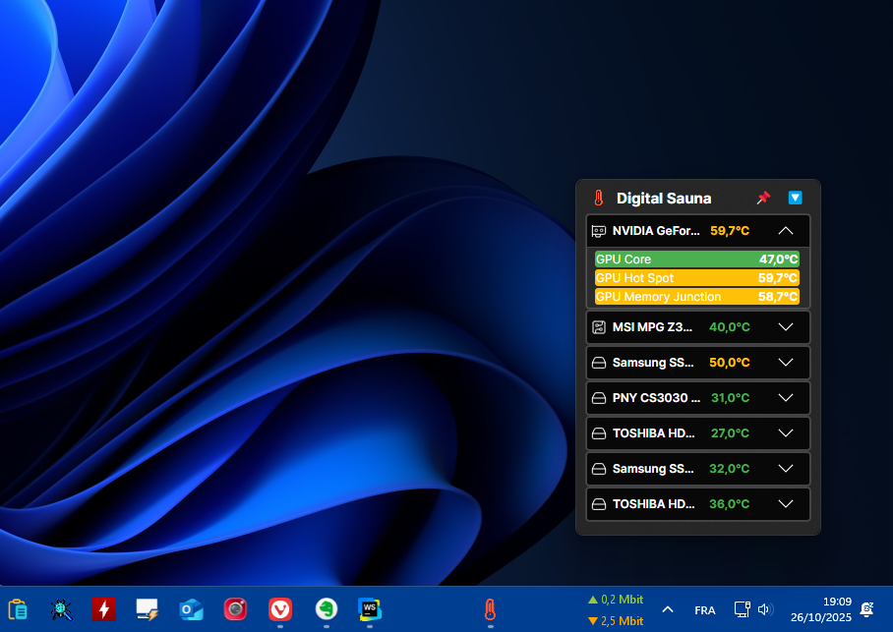Open Vivaldi browser from the taskbar
893x632 pixels.
(x=280, y=608)
